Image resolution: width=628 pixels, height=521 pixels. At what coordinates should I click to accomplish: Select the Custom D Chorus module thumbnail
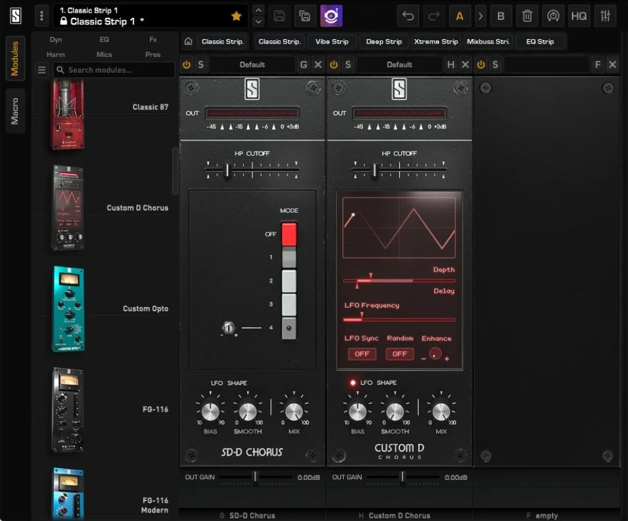[67, 208]
